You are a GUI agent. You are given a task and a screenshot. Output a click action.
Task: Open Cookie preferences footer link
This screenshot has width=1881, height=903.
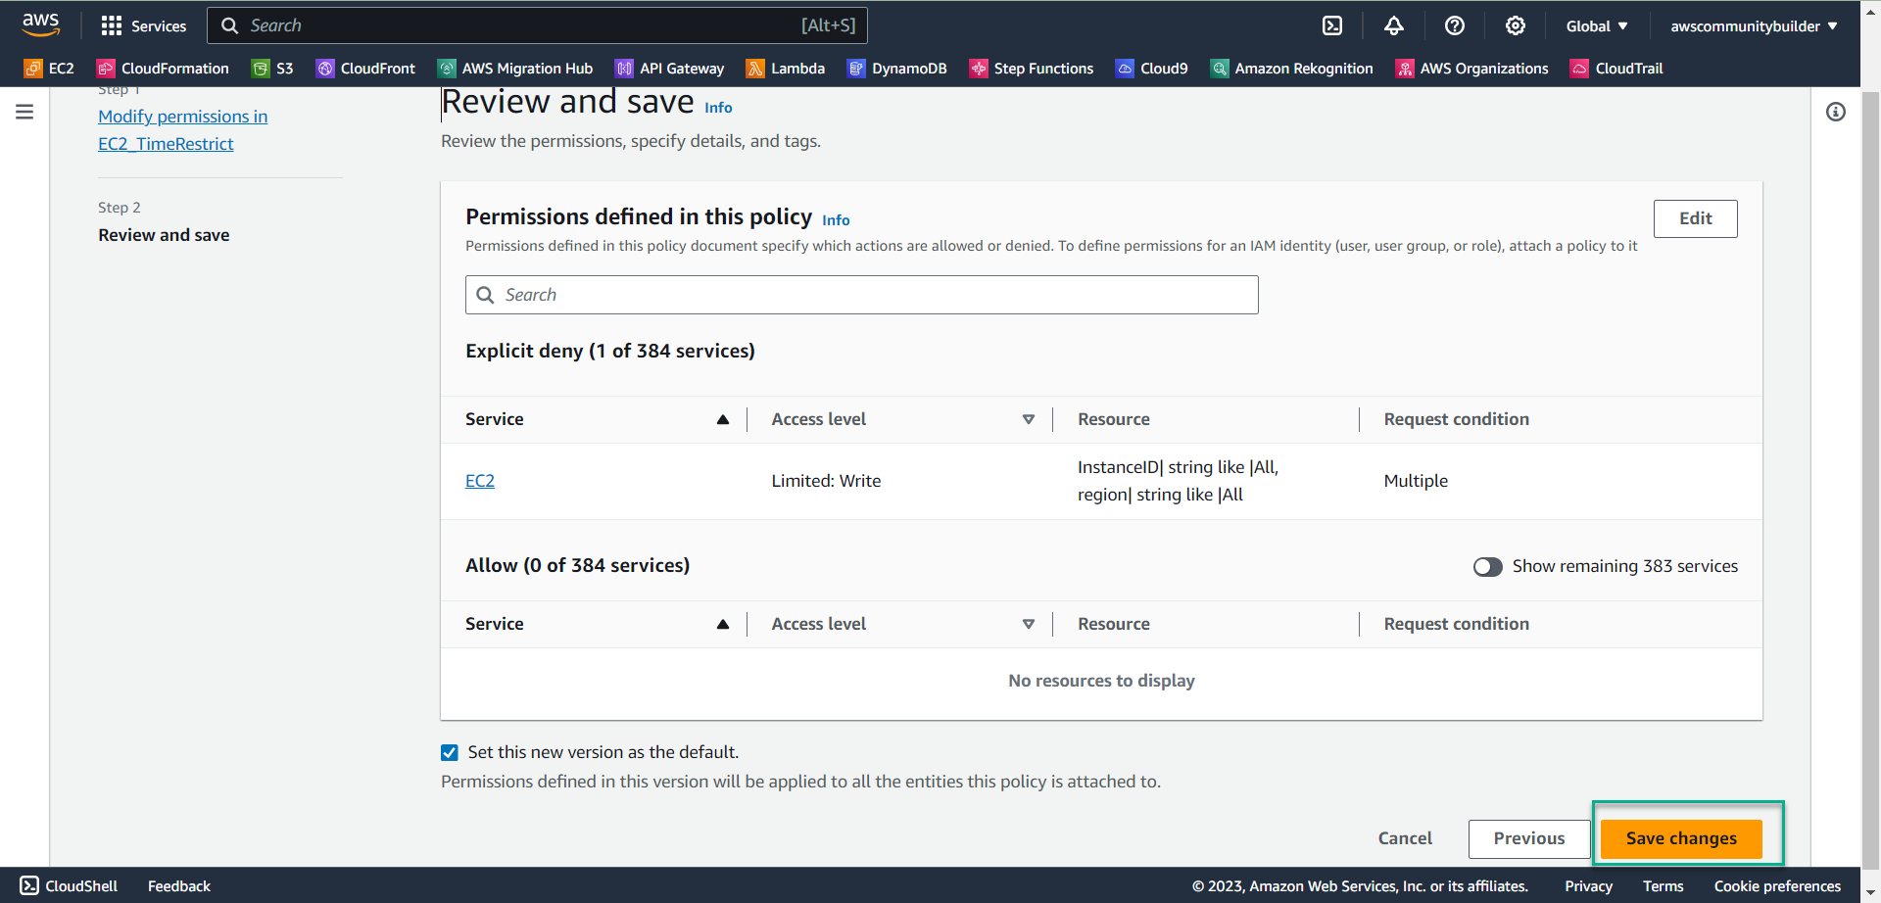tap(1777, 885)
